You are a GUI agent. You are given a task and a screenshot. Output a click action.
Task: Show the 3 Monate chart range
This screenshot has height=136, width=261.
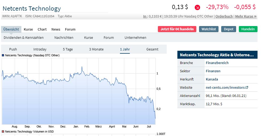click(x=96, y=49)
